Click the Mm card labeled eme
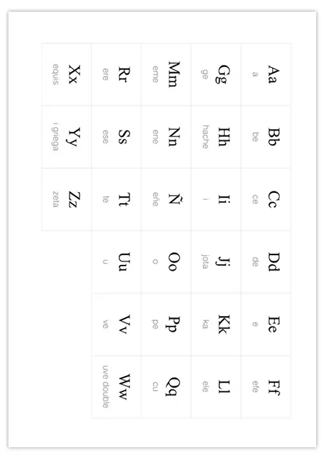The image size is (324, 459). point(167,75)
